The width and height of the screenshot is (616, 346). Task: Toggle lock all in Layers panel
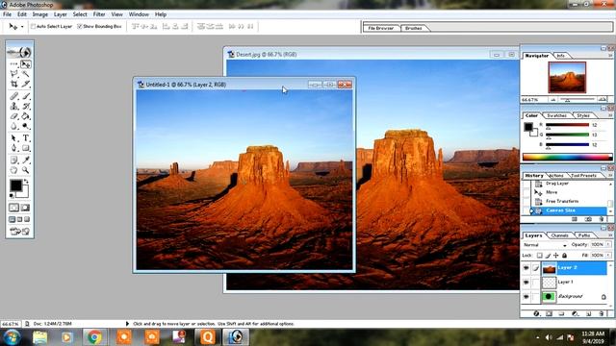click(565, 256)
